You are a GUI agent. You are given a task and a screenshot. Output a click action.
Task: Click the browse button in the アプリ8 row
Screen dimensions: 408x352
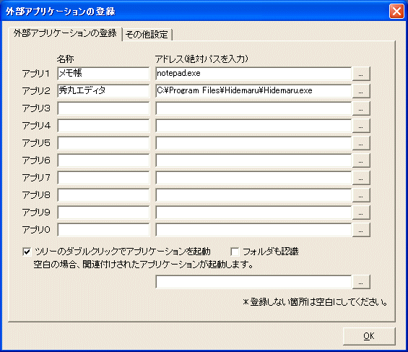click(361, 195)
